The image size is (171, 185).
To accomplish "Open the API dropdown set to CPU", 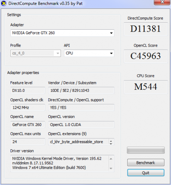I will [89, 53].
